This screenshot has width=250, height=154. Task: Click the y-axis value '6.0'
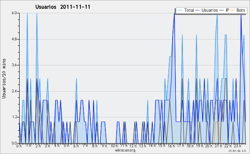click(14, 13)
